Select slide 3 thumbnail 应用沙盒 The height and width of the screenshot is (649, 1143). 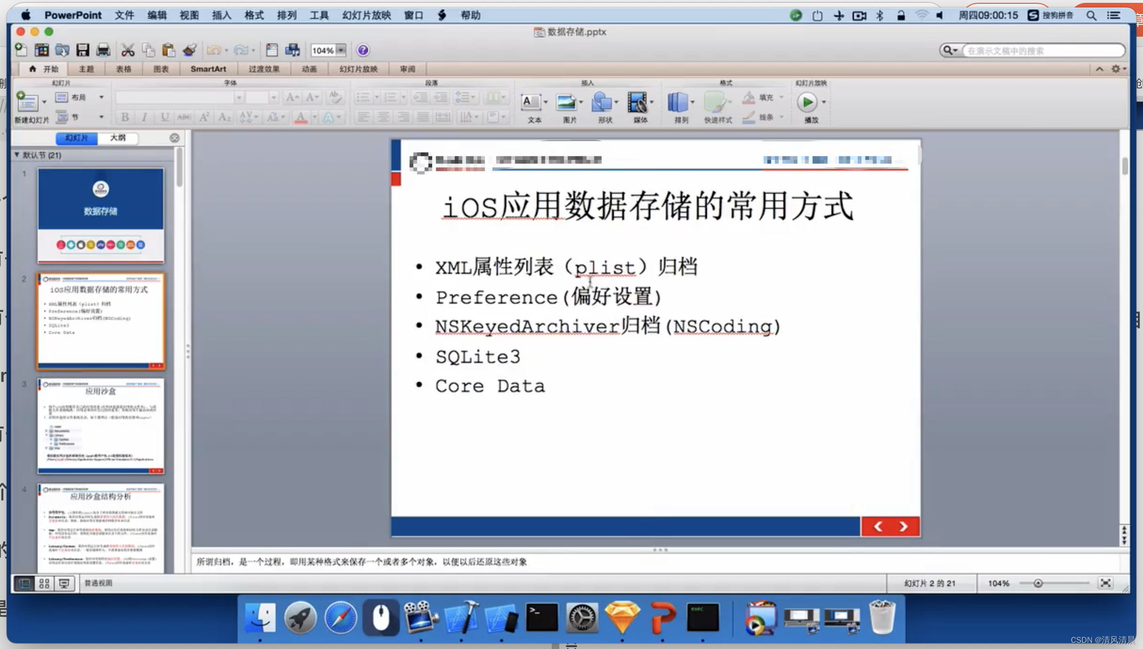point(101,426)
